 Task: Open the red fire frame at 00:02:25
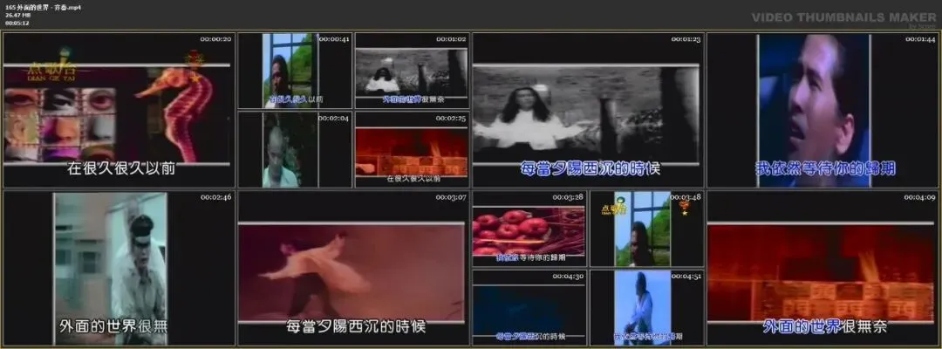412,149
